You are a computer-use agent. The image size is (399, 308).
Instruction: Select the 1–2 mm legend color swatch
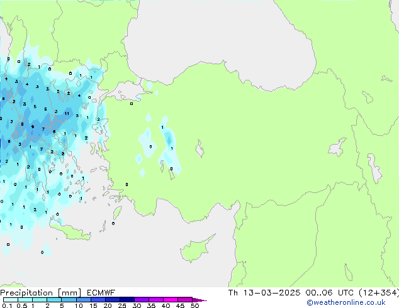(40, 300)
